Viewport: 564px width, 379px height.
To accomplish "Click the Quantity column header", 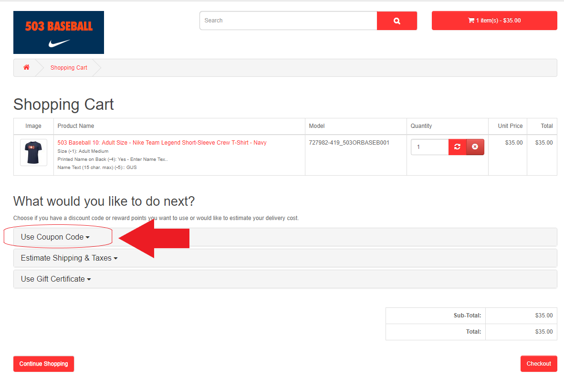I will (x=421, y=126).
